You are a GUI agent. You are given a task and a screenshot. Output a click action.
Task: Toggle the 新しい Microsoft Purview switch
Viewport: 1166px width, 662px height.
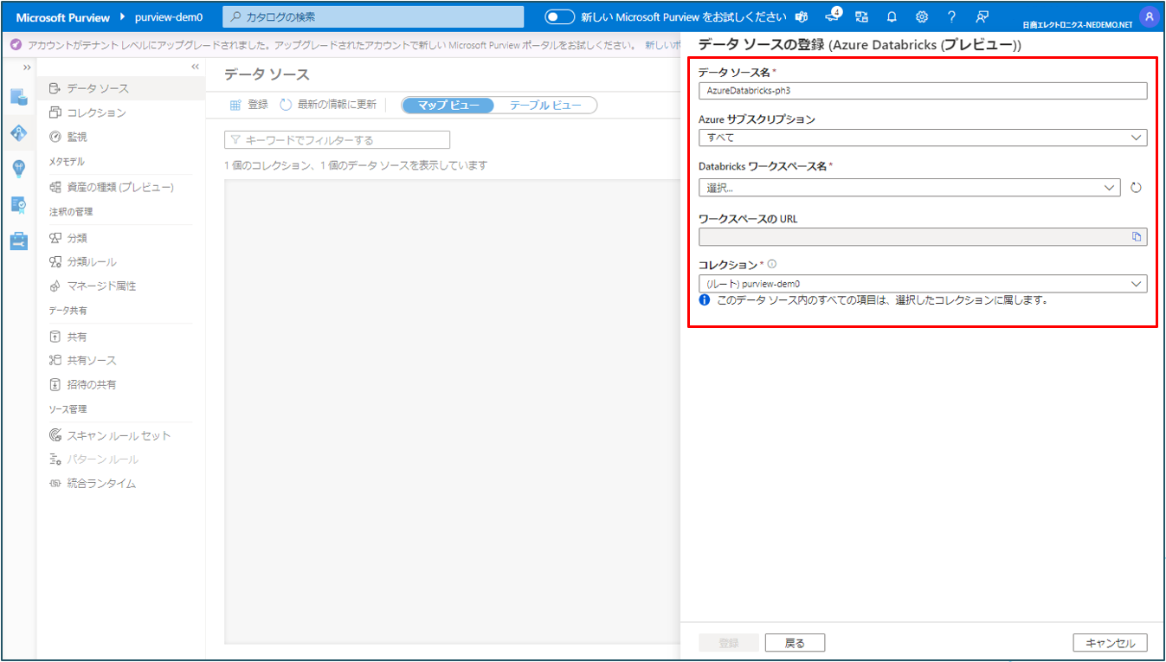(560, 16)
